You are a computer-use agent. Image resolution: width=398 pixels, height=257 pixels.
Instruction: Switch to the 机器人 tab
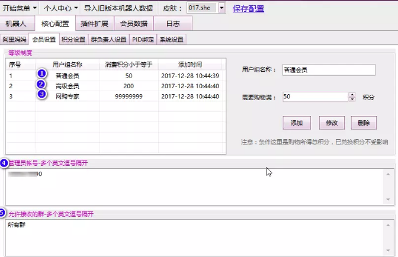[x=17, y=24]
